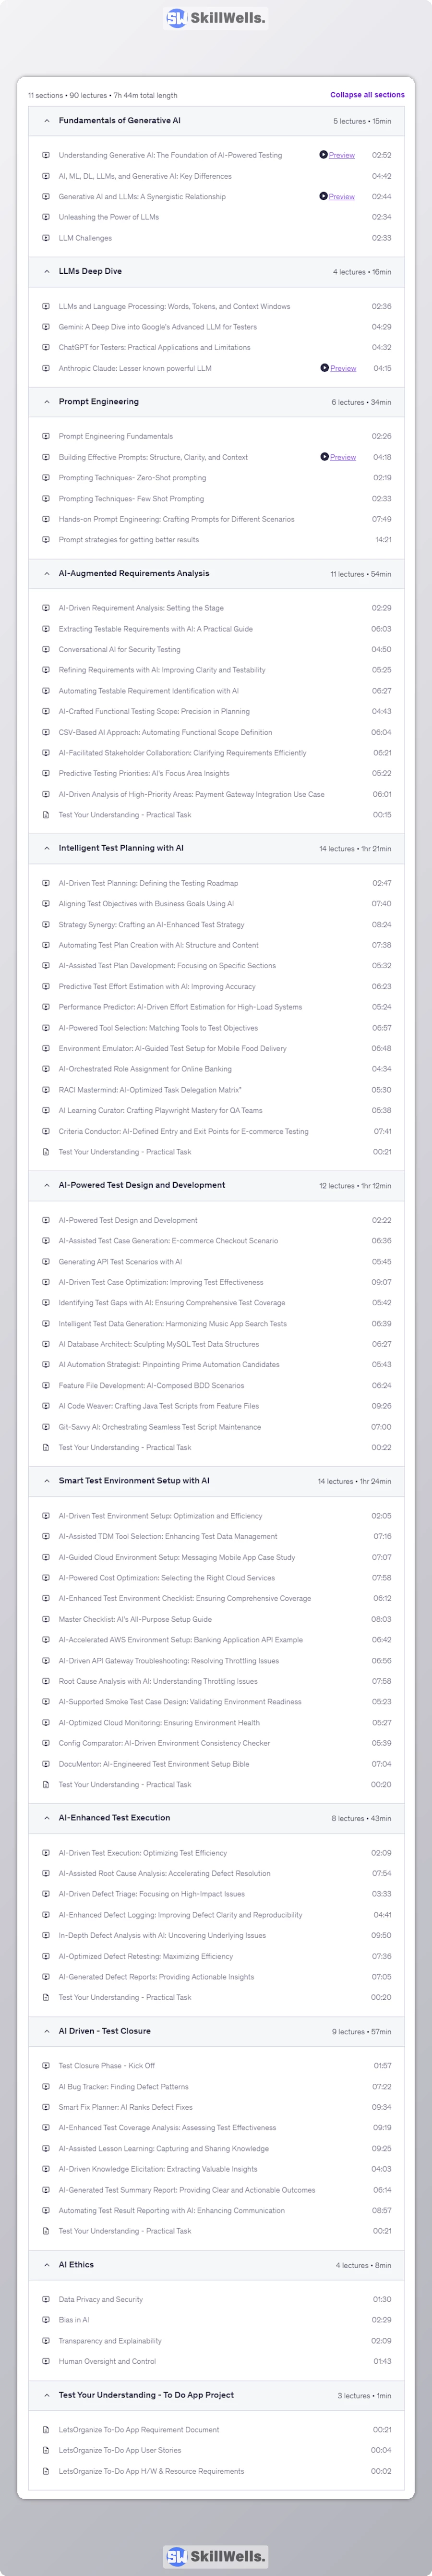
Task: Select Prompt strategies for getting better results
Action: pyautogui.click(x=128, y=540)
